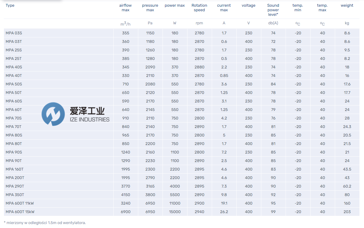Select the weight column header

347,5
